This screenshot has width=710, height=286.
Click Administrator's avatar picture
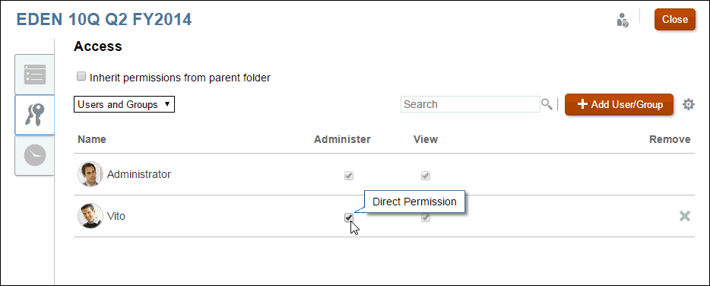[90, 174]
